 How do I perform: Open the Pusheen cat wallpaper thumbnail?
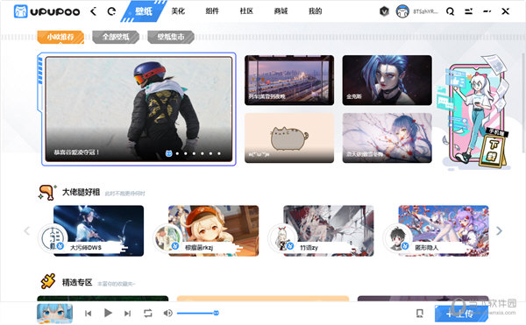click(x=289, y=138)
